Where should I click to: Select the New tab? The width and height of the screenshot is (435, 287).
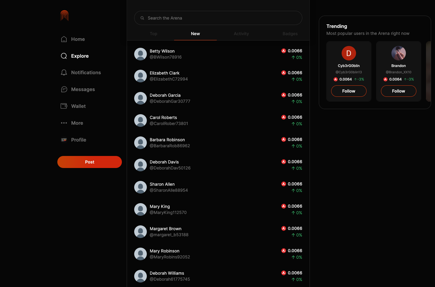(x=195, y=34)
